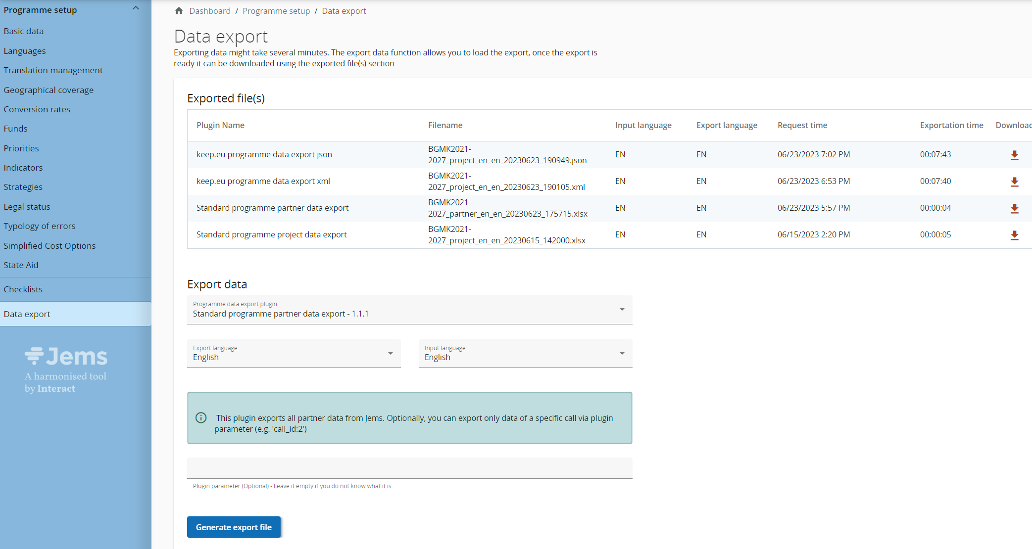The image size is (1032, 549).
Task: Click the home icon in breadcrumb
Action: pos(179,11)
